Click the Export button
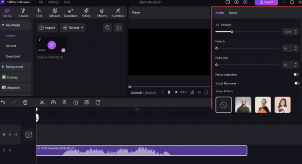Image resolution: width=302 pixels, height=164 pixels. 266,2
